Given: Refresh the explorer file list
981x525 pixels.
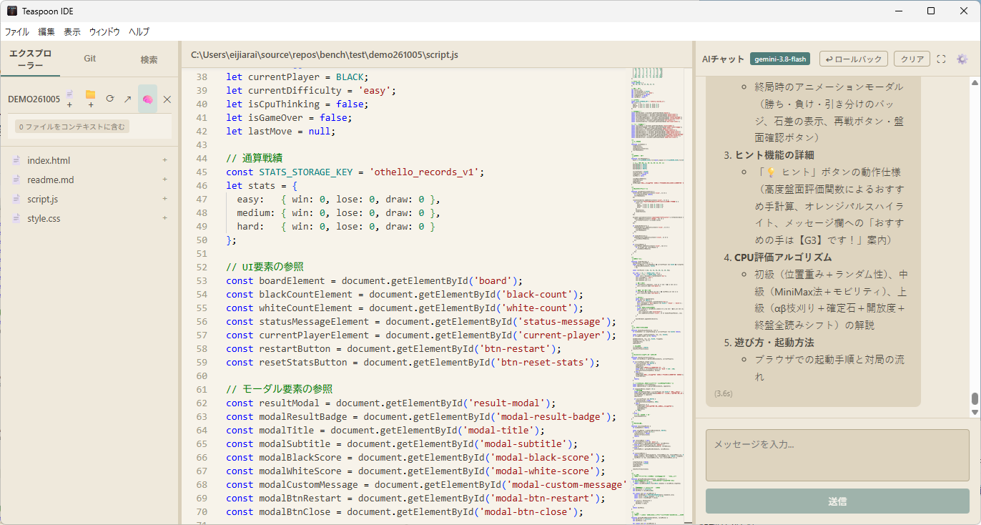Looking at the screenshot, I should click(109, 99).
